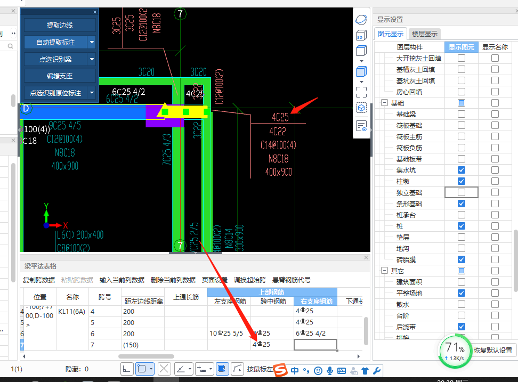Click the orbit view rotation icon
The height and width of the screenshot is (382, 518).
[361, 20]
